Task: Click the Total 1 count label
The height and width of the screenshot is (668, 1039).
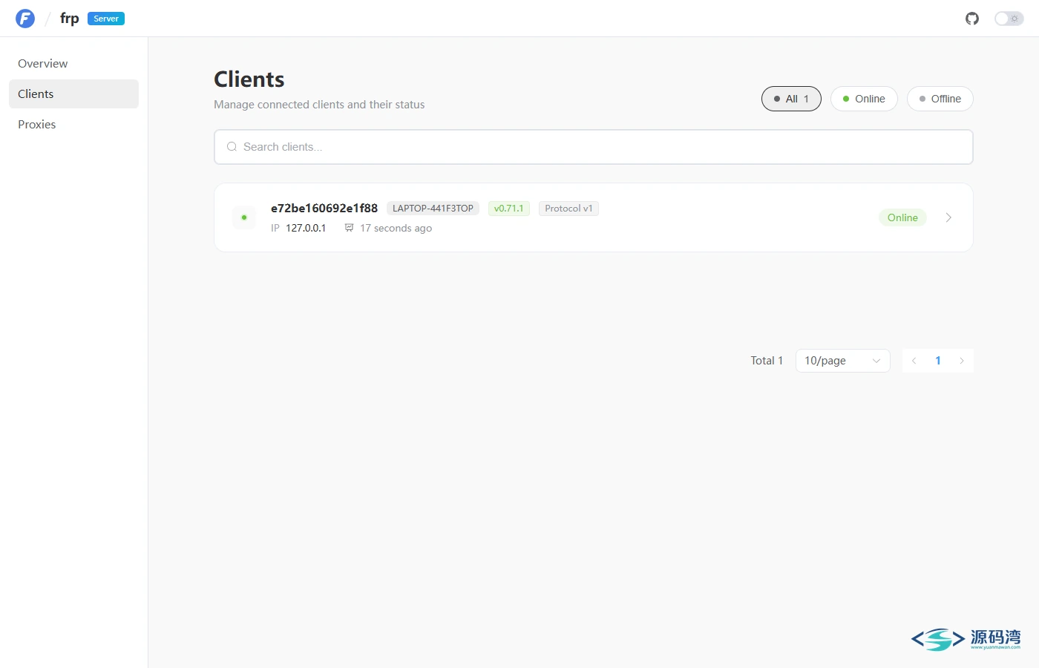Action: [x=767, y=361]
